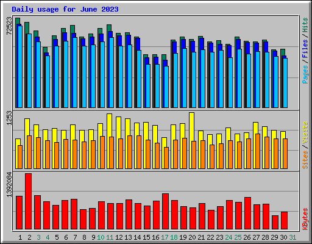The image size is (312, 244).
Task: Click the 1392084 axis value
Action: click(9, 185)
